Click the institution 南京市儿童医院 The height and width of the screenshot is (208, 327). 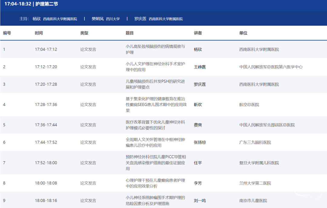[253, 201]
